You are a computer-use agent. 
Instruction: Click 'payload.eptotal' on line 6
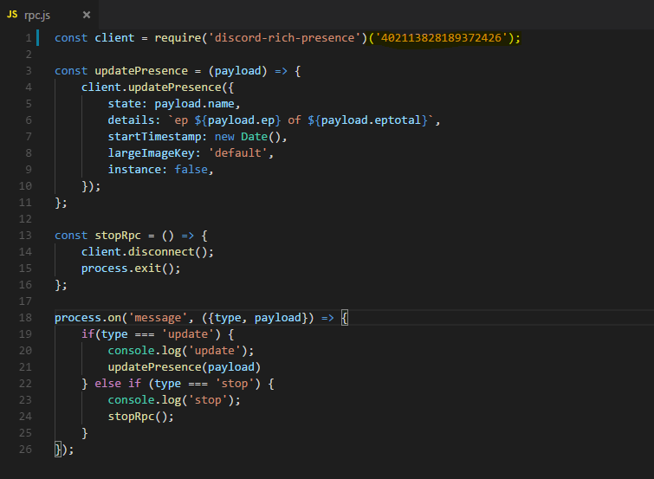click(x=371, y=120)
